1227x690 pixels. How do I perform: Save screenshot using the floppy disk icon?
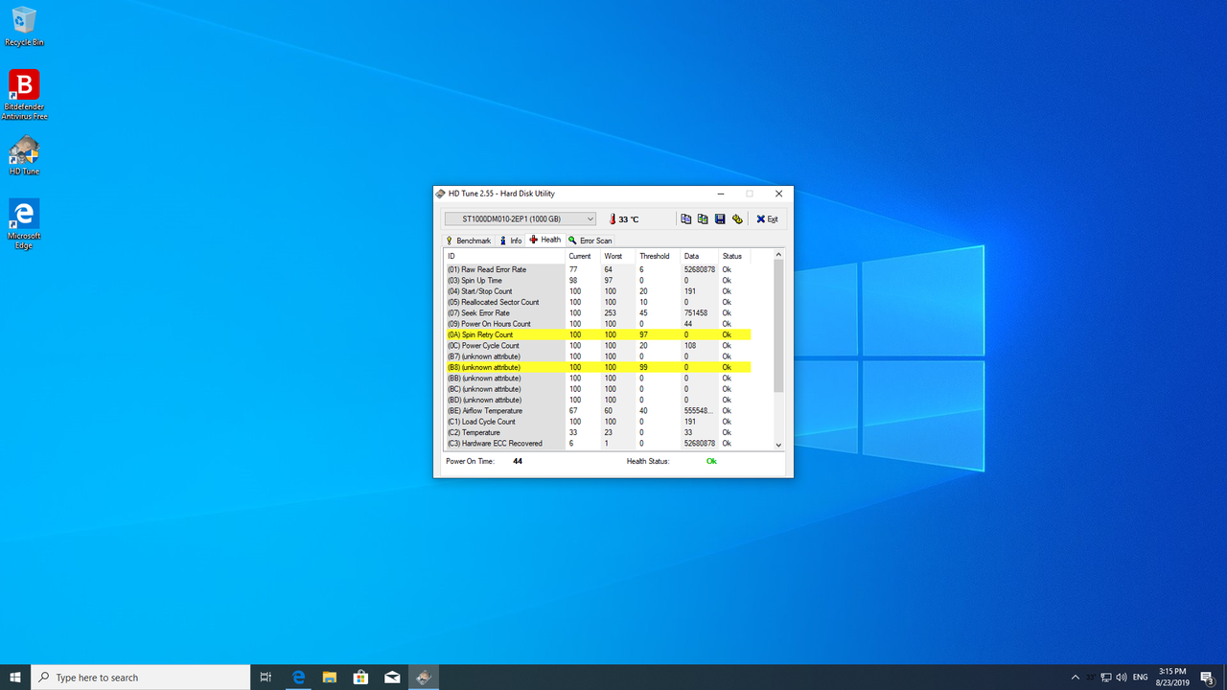coord(720,218)
